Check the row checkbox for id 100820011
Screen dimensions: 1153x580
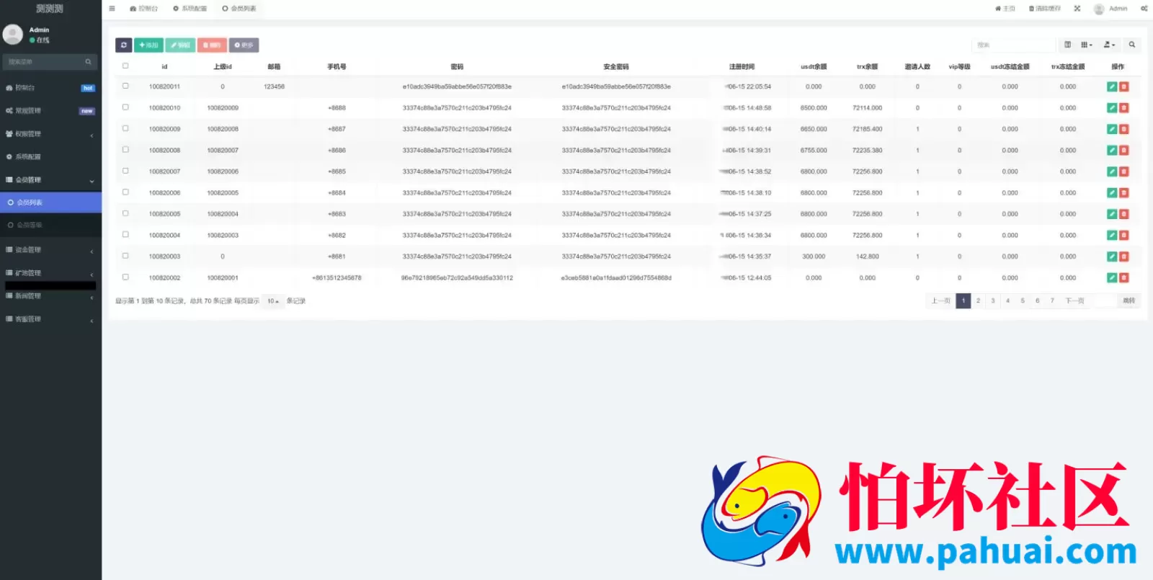click(125, 86)
